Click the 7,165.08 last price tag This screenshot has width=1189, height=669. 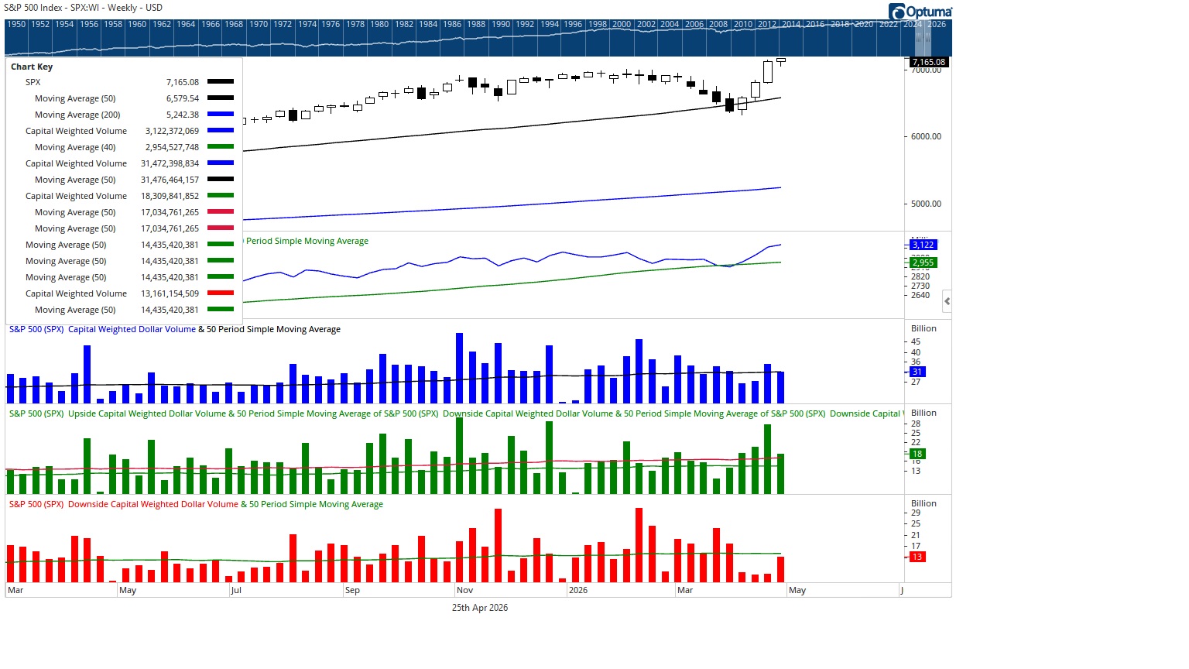click(x=929, y=62)
